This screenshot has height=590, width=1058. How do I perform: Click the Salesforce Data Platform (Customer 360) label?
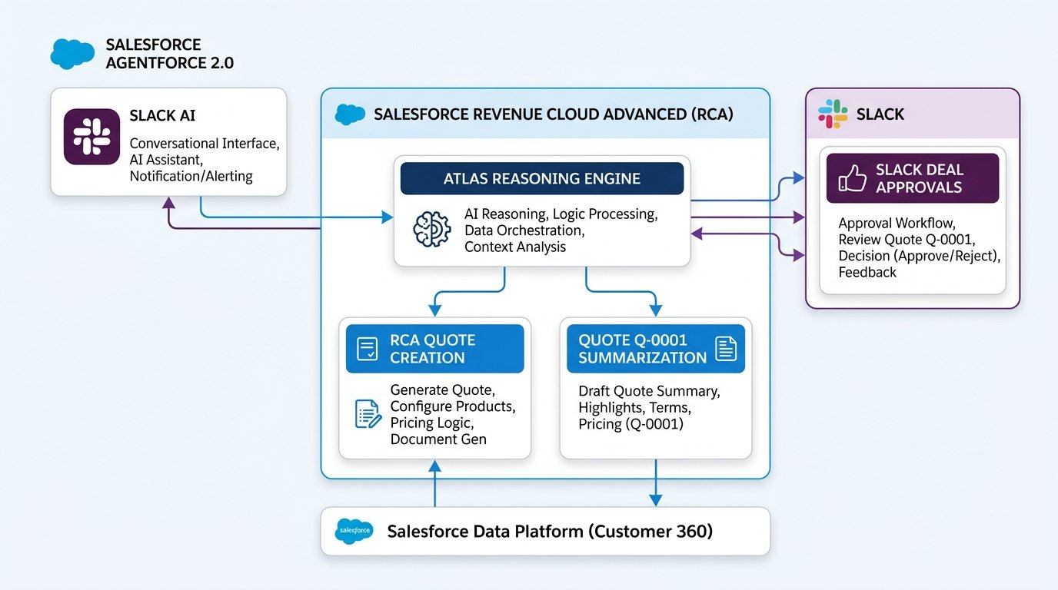point(550,532)
